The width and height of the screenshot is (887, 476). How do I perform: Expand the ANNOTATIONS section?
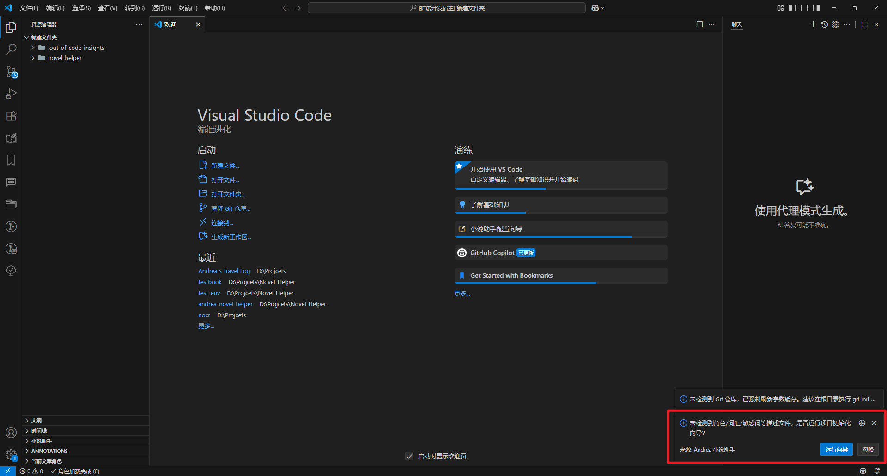point(86,451)
